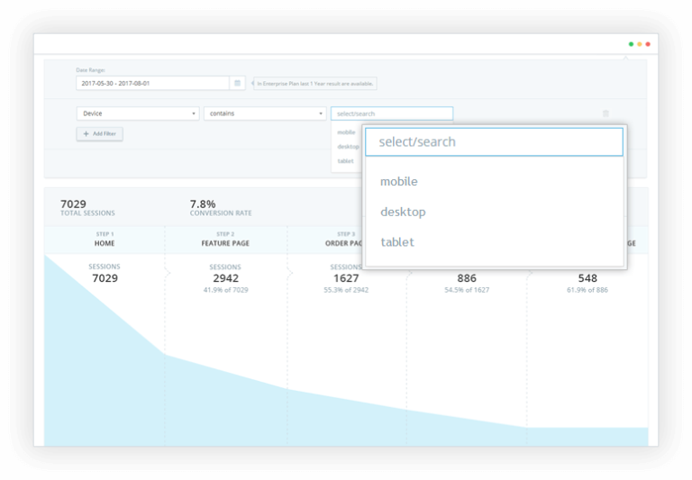
Task: Open the Device filter type dropdown
Action: tap(138, 113)
